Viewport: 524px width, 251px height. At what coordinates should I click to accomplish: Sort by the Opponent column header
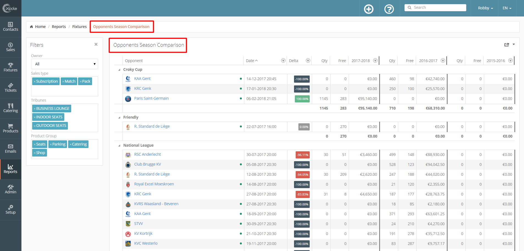pos(134,61)
